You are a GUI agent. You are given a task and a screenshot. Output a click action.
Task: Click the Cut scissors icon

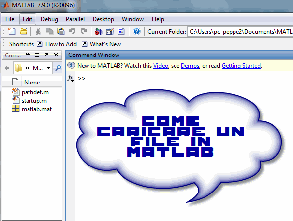(x=38, y=31)
